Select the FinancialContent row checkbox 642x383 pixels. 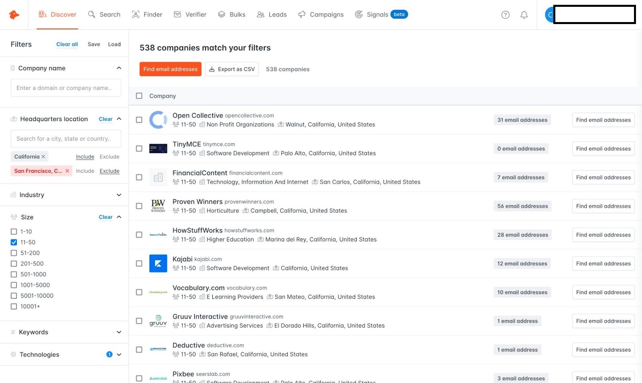(x=139, y=177)
